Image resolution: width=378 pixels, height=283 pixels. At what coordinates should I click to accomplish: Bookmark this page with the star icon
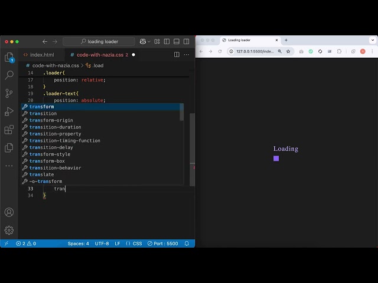[x=288, y=51]
